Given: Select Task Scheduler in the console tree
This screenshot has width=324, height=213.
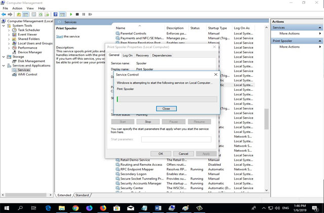Looking at the screenshot, I should coord(29,30).
